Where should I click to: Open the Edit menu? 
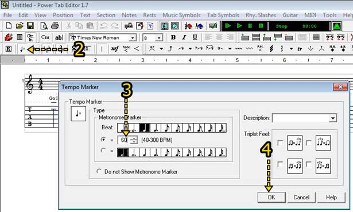click(23, 15)
